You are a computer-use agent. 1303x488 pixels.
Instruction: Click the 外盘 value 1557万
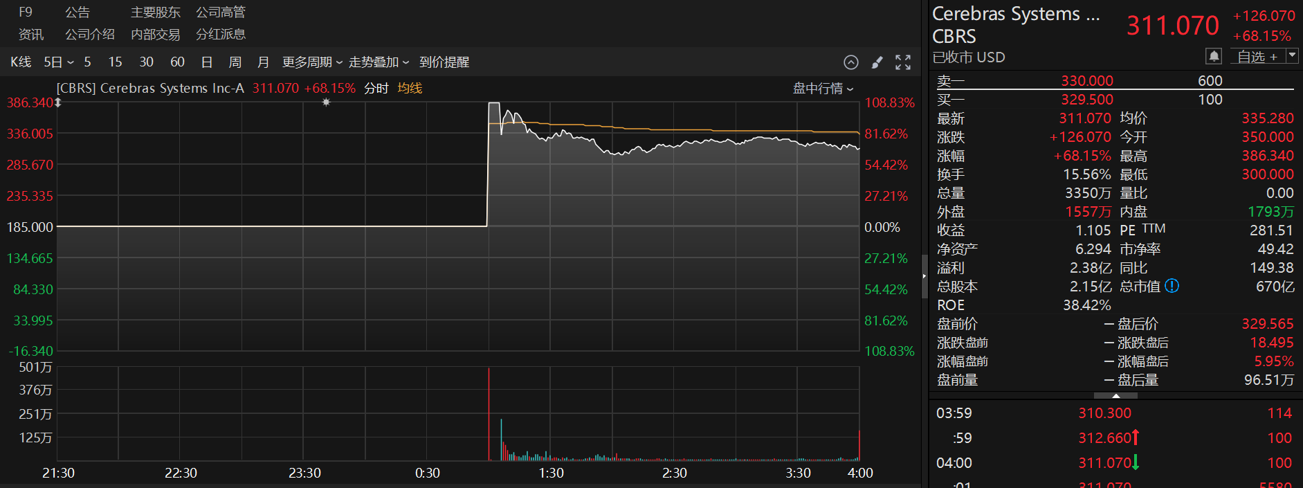click(x=1088, y=212)
